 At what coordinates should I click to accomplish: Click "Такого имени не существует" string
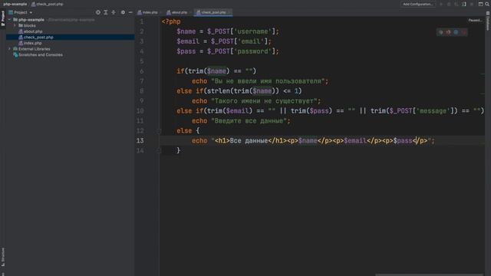click(x=264, y=101)
